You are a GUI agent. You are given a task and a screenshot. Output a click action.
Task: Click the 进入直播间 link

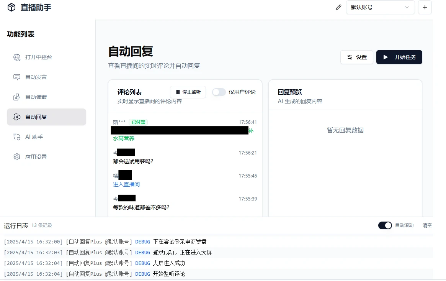click(x=126, y=184)
